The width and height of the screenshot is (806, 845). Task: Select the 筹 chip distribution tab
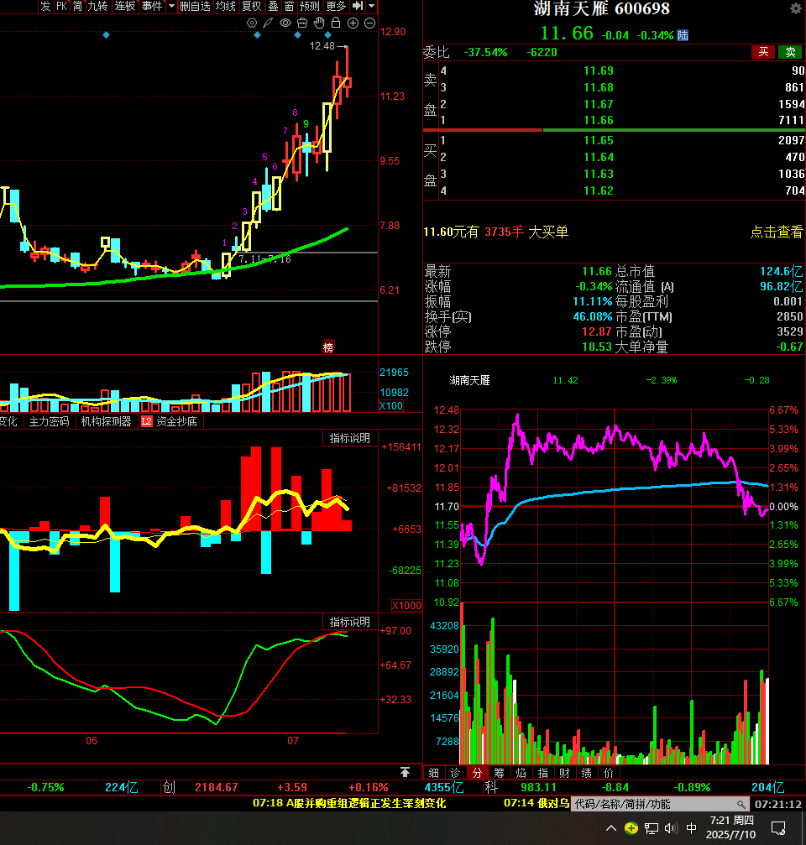coord(500,773)
